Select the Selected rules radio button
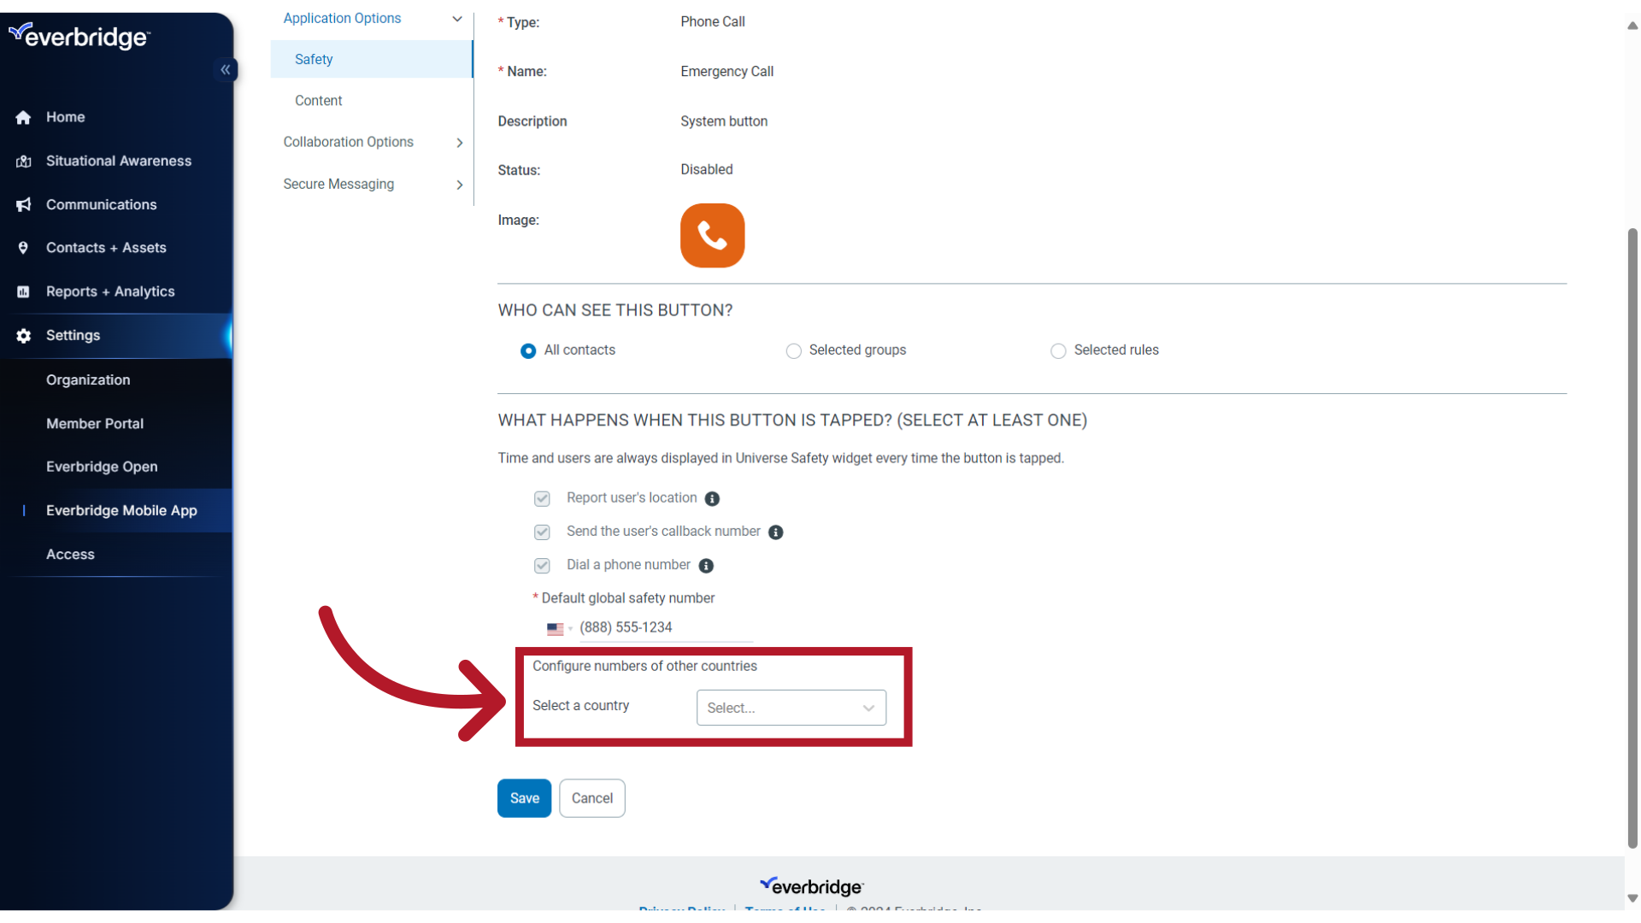The image size is (1641, 923). pos(1058,351)
